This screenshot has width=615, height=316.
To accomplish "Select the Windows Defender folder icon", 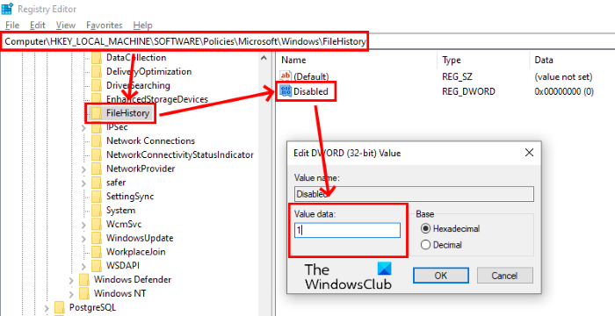I will (84, 280).
